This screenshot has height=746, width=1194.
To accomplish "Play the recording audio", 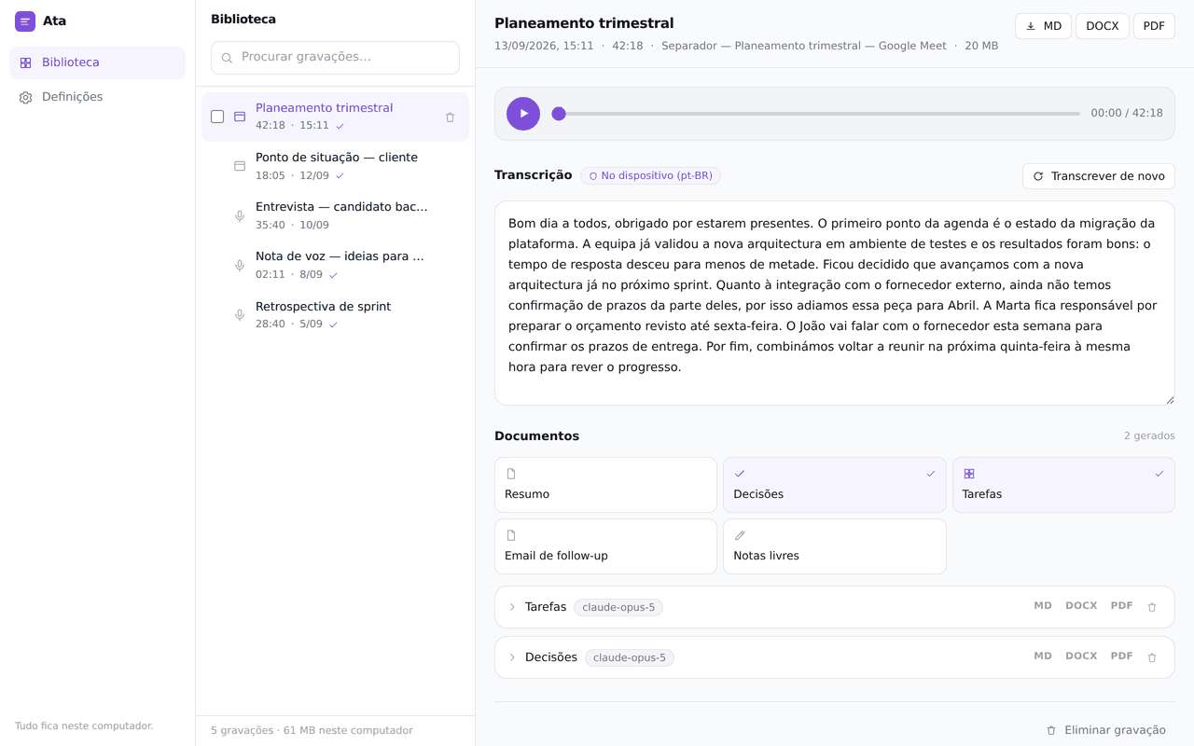I will (523, 114).
